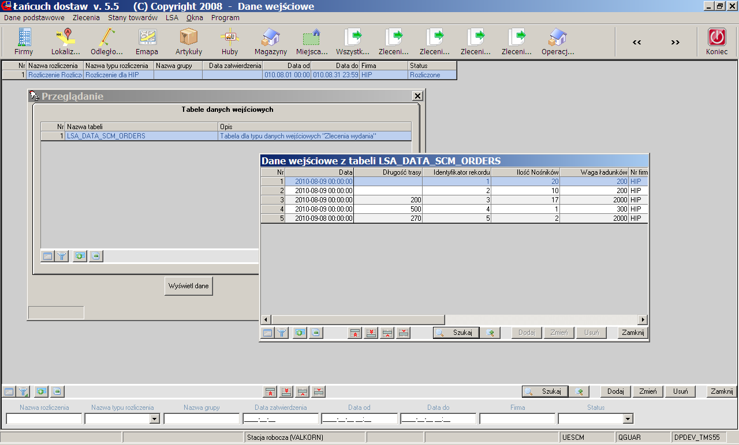Click the Ilość Nośników column header
Screen dimensions: 739x445
click(x=525, y=172)
